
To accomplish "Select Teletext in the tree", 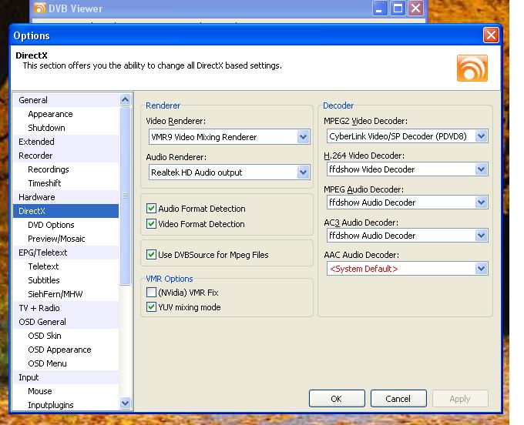I will pyautogui.click(x=65, y=266).
